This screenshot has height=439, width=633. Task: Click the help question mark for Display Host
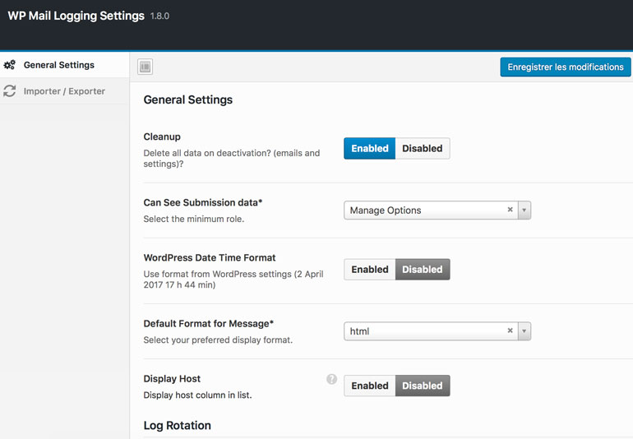click(x=331, y=379)
